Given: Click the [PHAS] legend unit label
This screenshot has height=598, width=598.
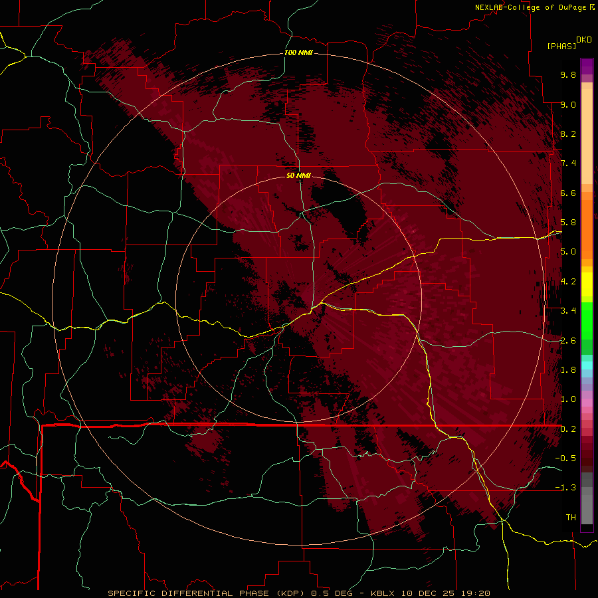Looking at the screenshot, I should (x=561, y=46).
